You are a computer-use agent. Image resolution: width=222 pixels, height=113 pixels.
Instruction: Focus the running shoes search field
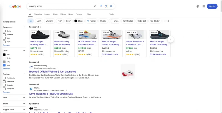pos(60,6)
